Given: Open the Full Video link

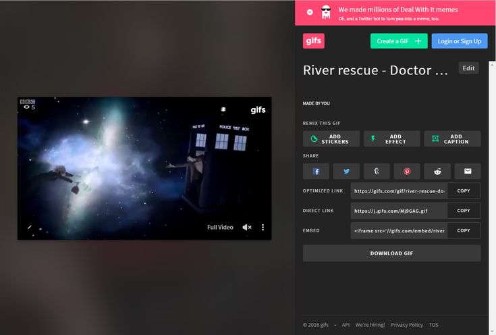Looking at the screenshot, I should pyautogui.click(x=220, y=228).
